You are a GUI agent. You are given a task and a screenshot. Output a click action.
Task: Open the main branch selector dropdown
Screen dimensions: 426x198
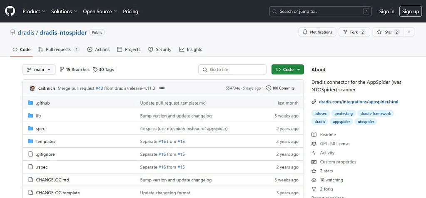coord(39,69)
